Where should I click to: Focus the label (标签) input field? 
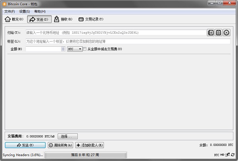128,41
